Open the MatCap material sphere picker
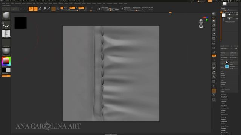The width and height of the screenshot is (241, 135). coord(6,52)
